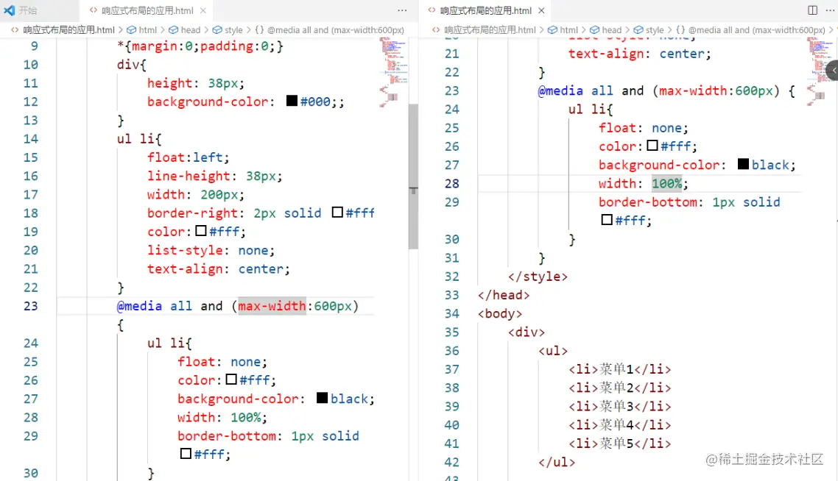This screenshot has width=838, height=481.
Task: Select the right 响应式布局的应用.html tab
Action: (485, 10)
